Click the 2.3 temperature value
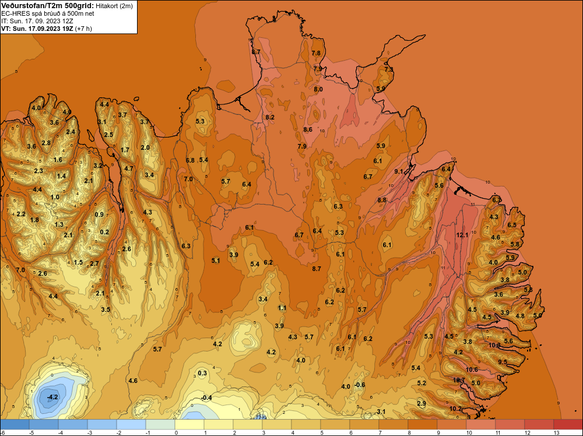Viewport: 583px width, 436px height. [38, 171]
